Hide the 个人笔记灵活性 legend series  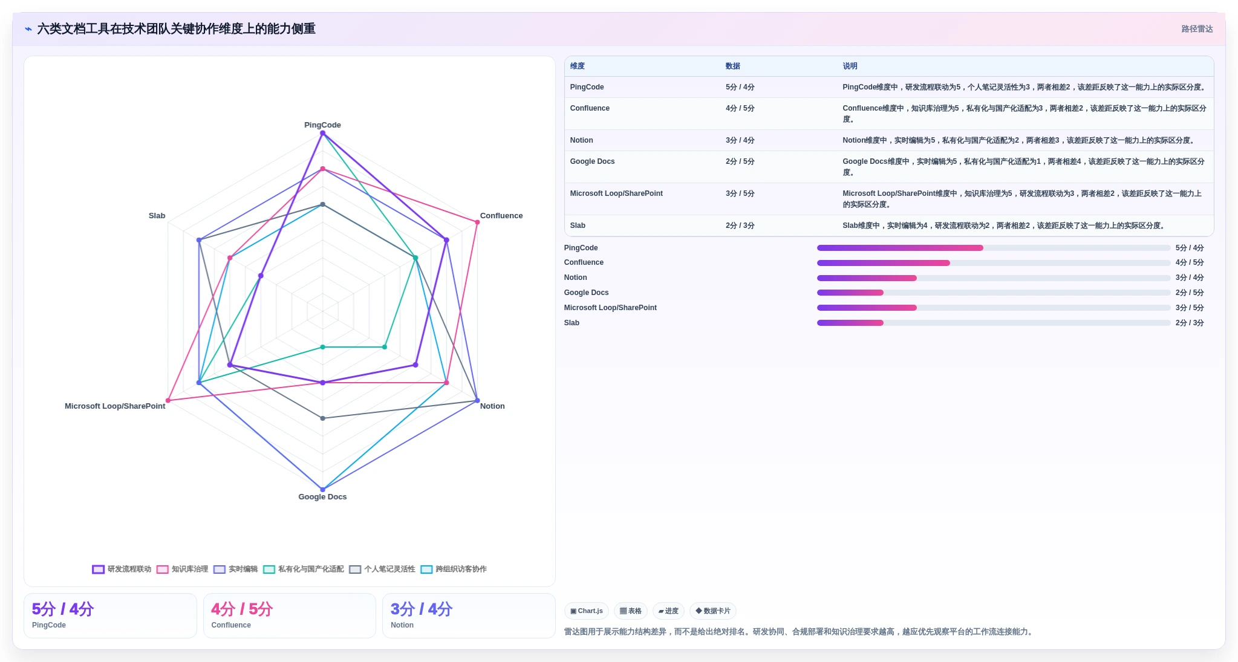click(x=382, y=569)
